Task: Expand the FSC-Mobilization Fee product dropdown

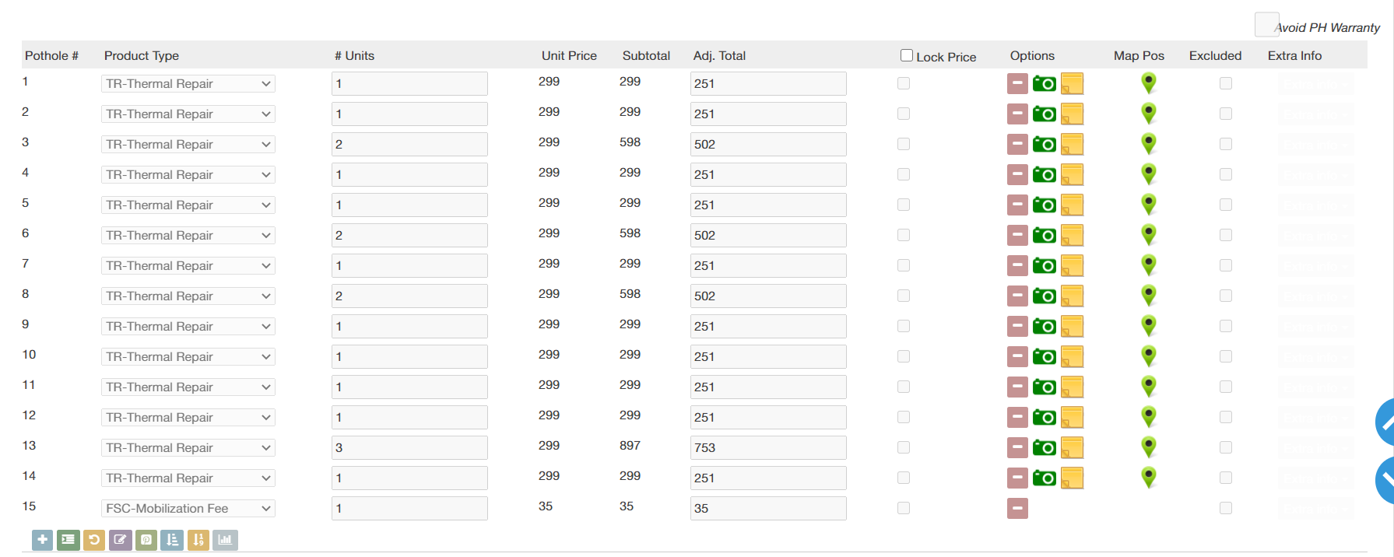Action: [x=188, y=508]
